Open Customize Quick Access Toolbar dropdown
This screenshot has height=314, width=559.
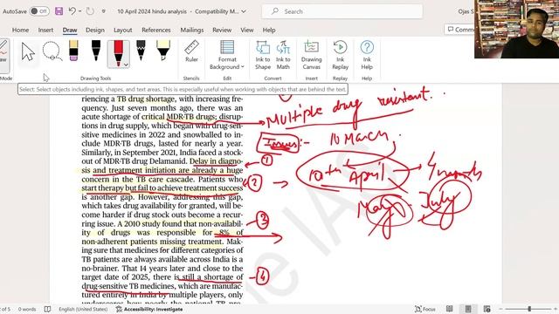point(103,11)
